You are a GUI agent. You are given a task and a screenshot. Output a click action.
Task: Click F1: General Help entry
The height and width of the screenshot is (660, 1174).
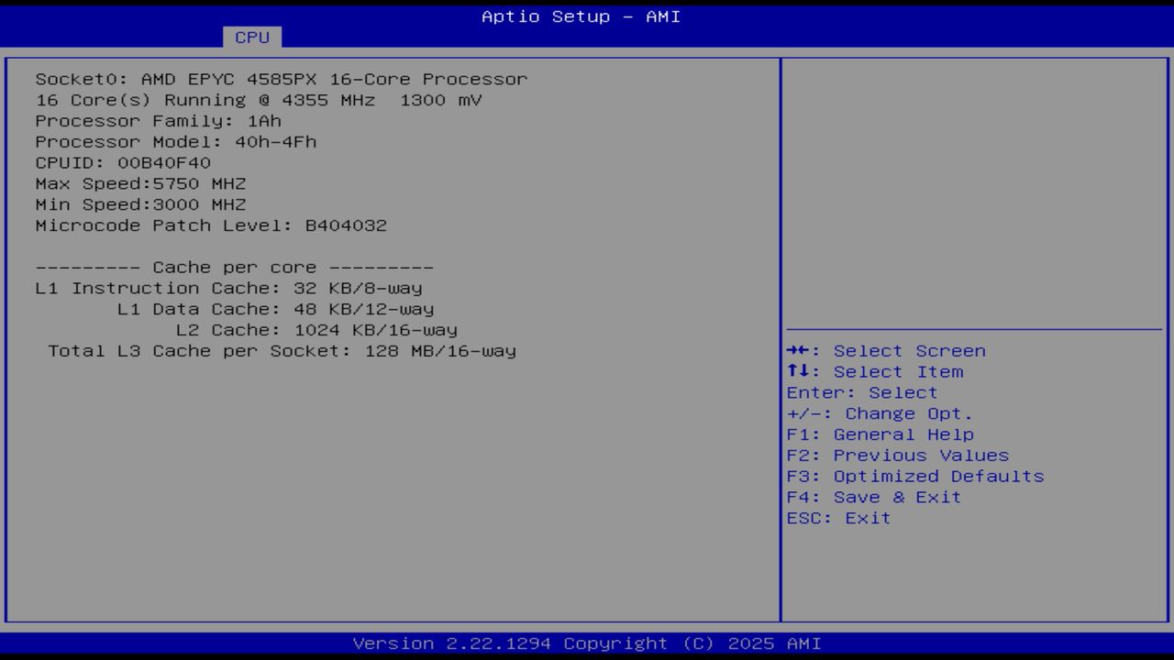point(880,434)
